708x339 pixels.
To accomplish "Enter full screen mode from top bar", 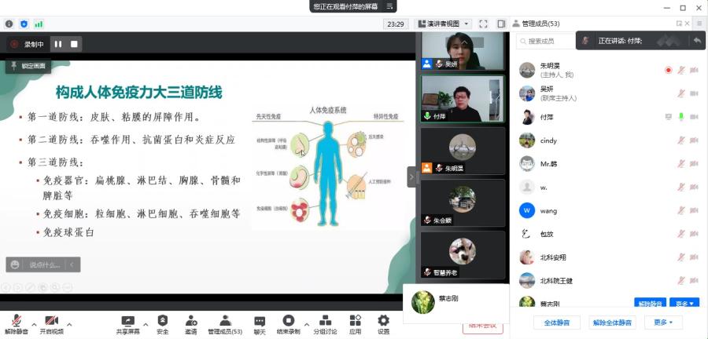I will (x=483, y=24).
